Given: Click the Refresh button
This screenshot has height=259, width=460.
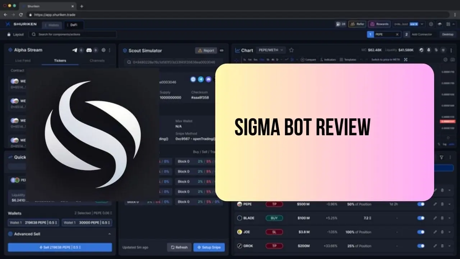Looking at the screenshot, I should pos(179,247).
